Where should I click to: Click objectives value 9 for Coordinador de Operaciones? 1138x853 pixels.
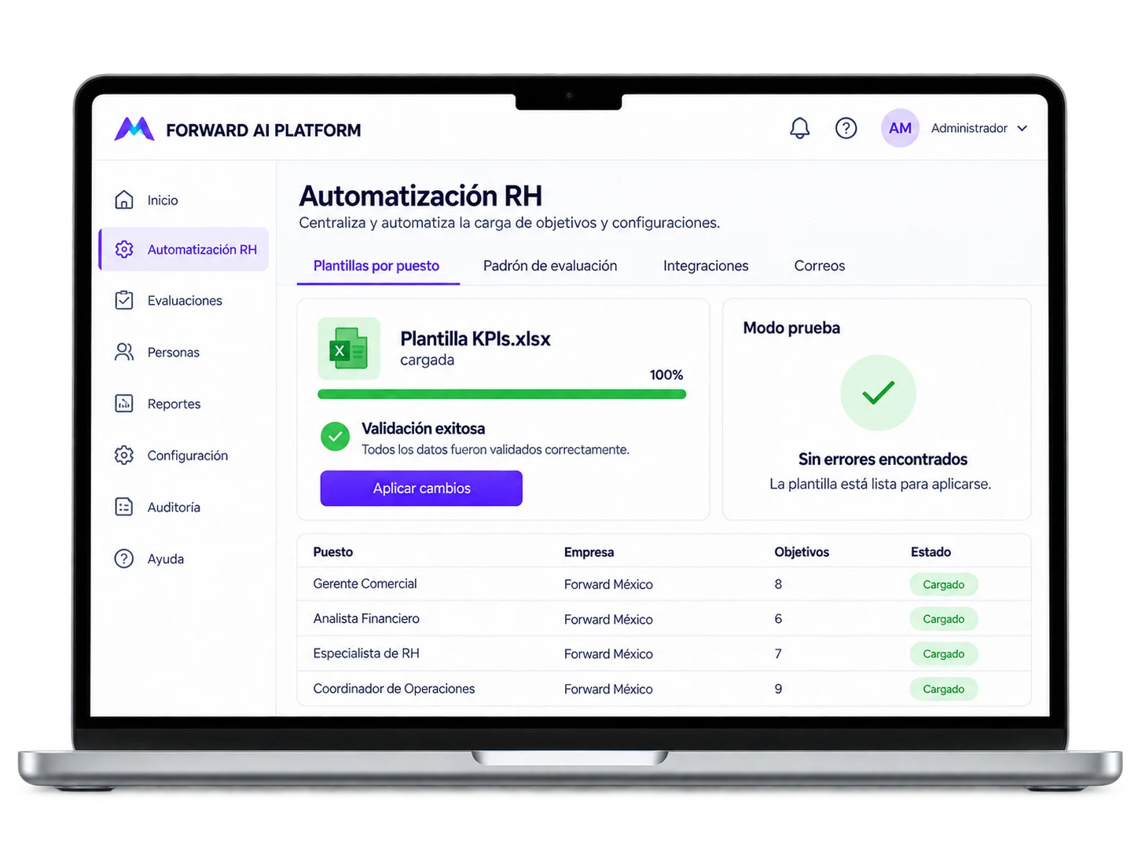[x=778, y=689]
